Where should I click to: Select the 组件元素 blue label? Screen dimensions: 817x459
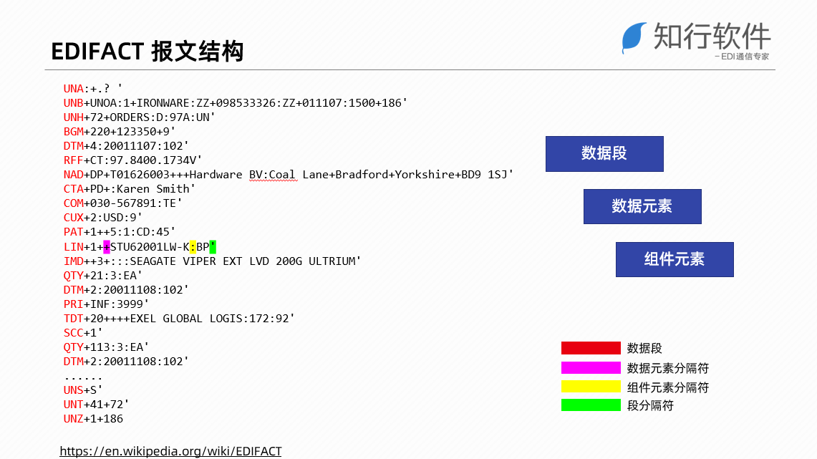tap(674, 259)
